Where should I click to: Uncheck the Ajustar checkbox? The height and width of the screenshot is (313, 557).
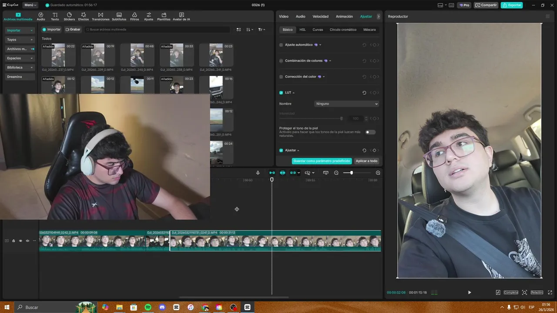pyautogui.click(x=281, y=150)
